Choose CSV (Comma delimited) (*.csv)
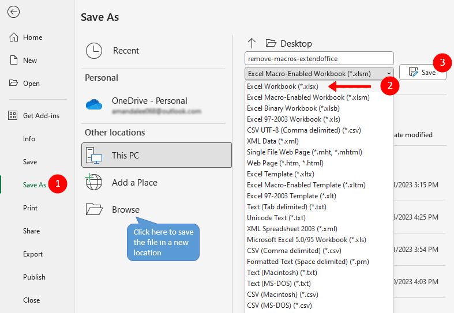The height and width of the screenshot is (313, 454). click(x=319, y=251)
